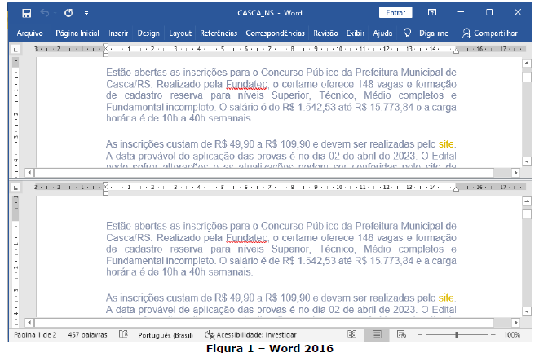Open the Inserir ribbon tab

coord(118,33)
